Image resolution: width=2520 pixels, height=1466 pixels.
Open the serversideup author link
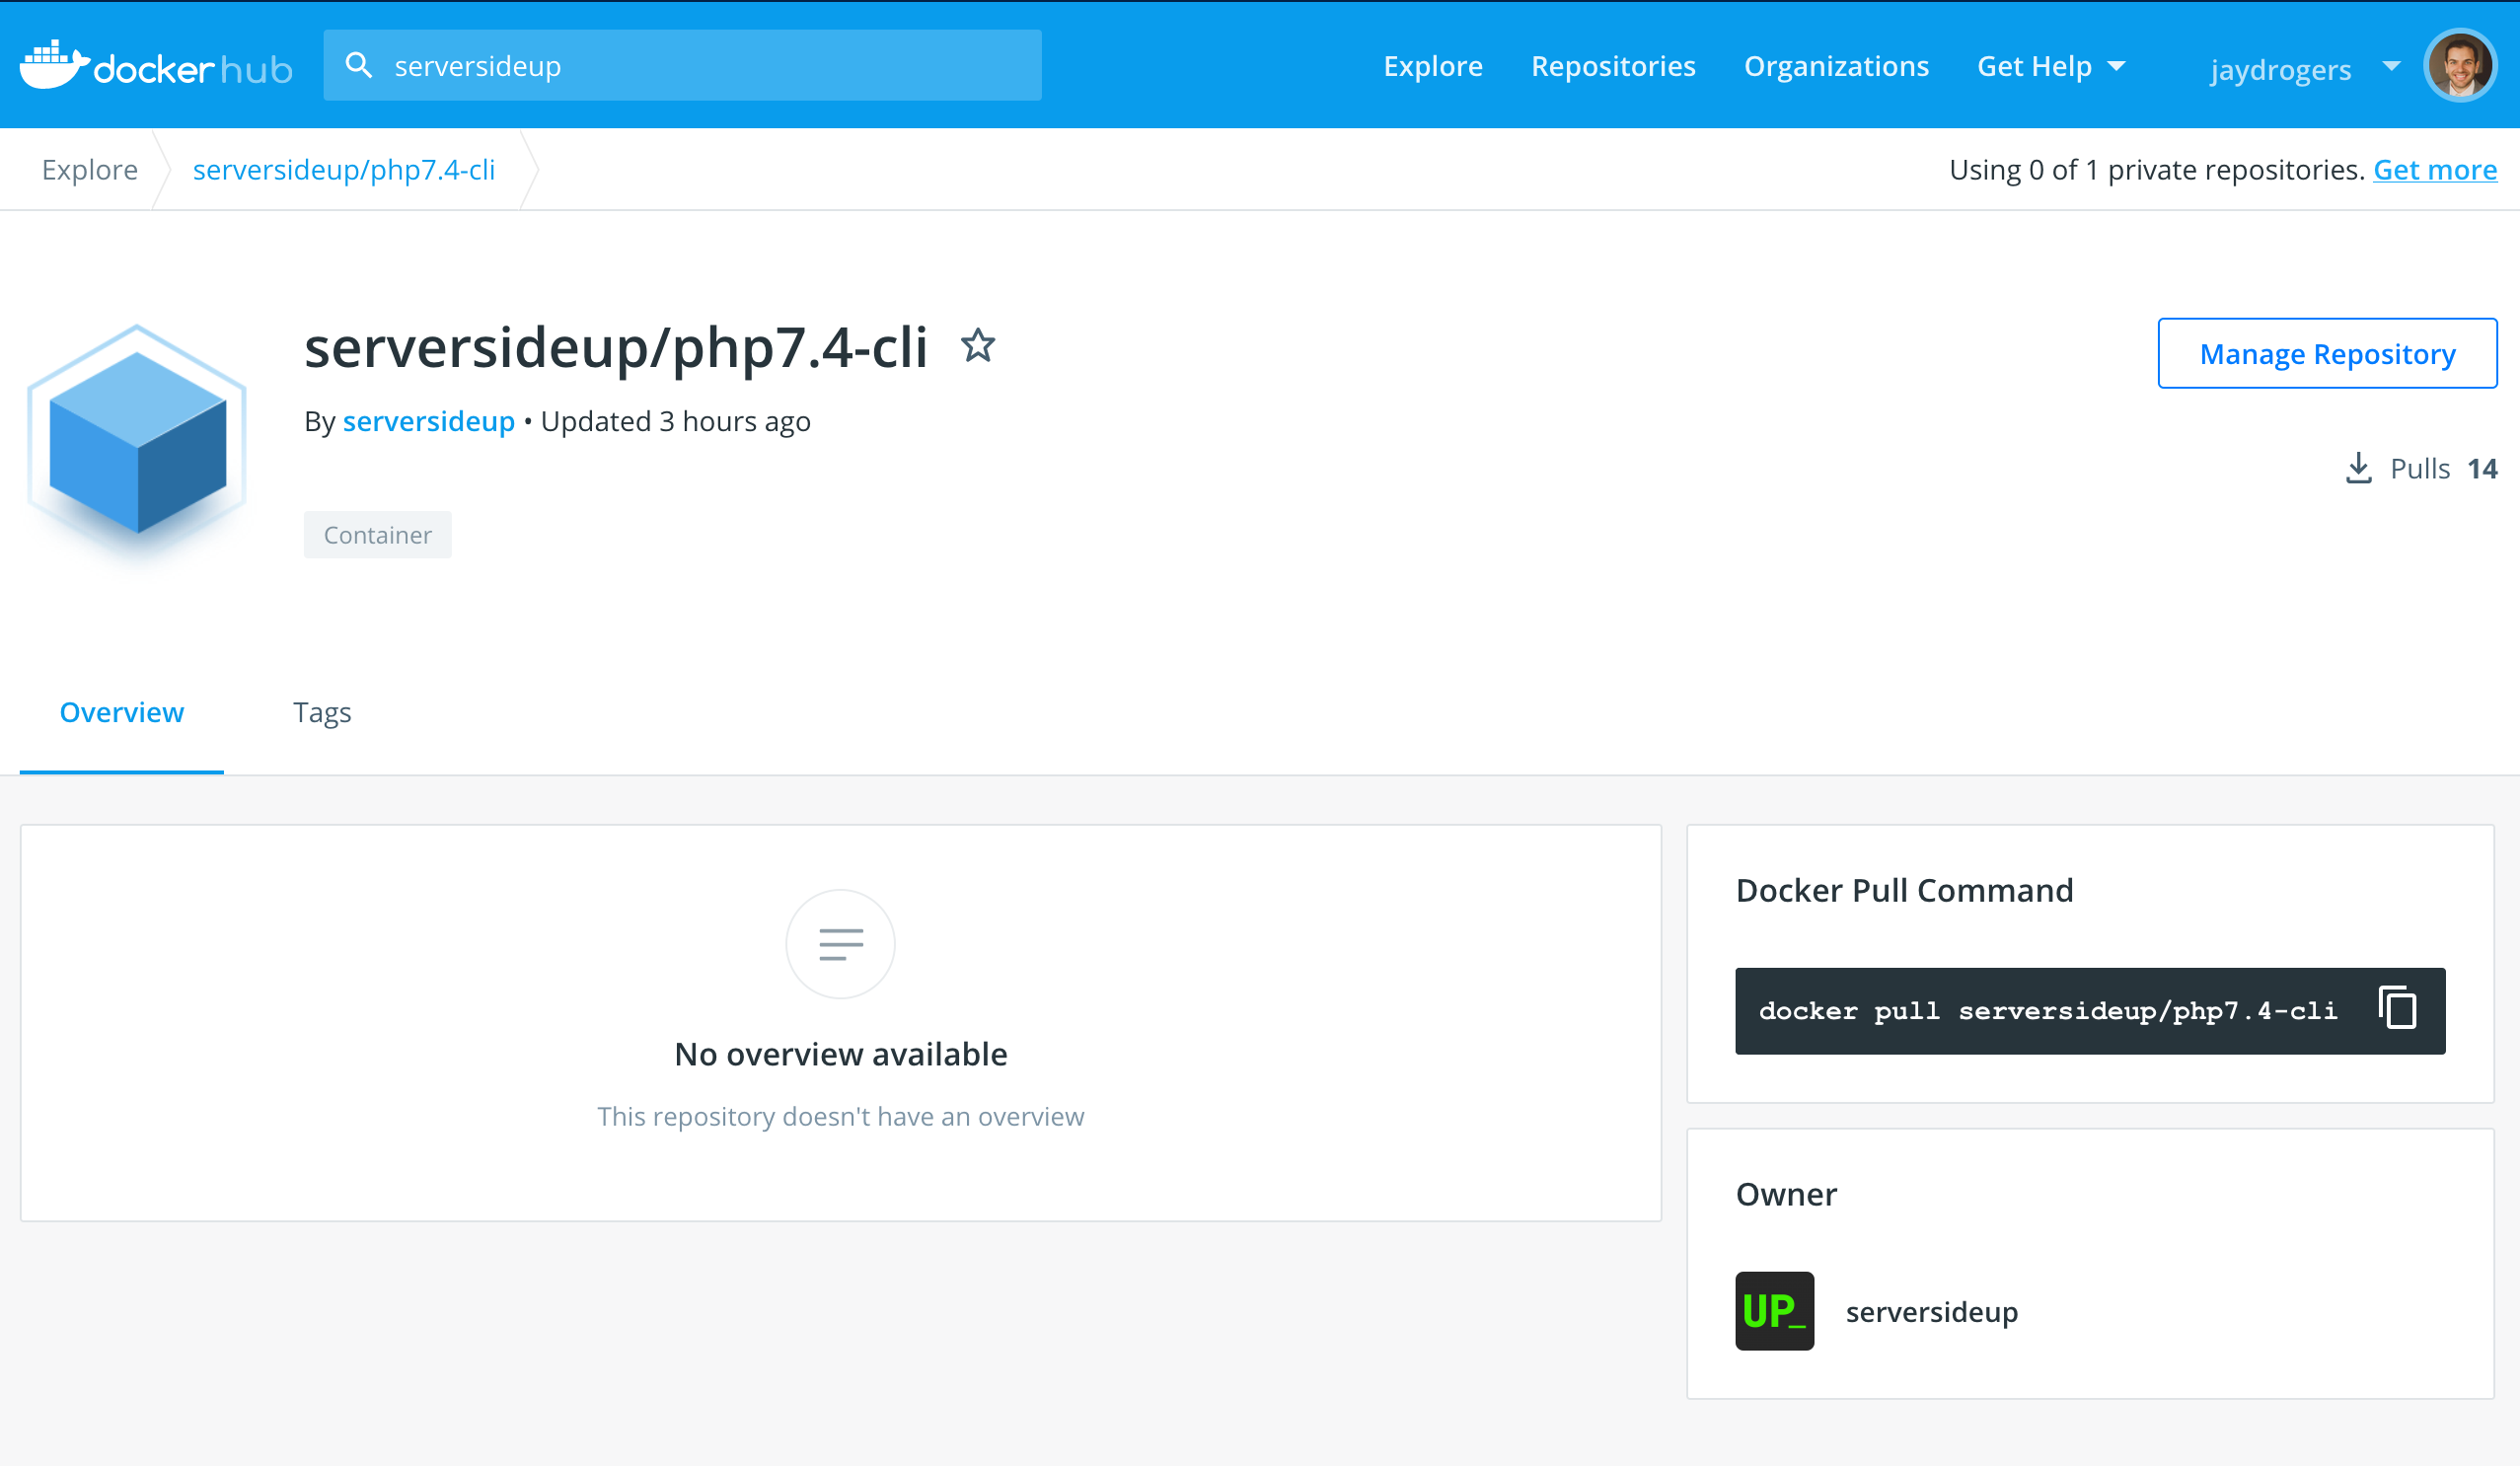tap(428, 421)
